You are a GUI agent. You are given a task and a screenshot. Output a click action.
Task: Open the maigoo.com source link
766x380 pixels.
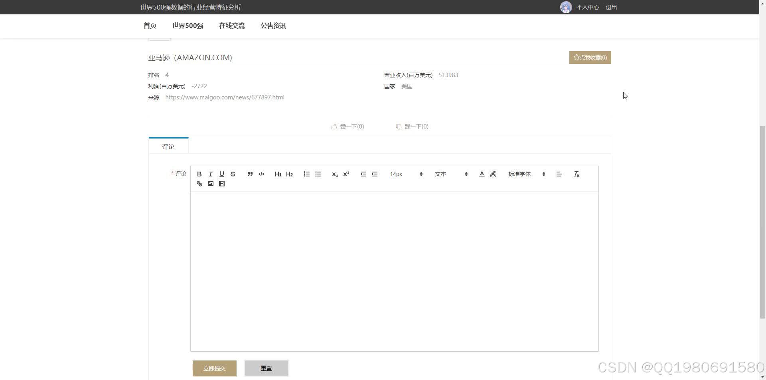point(225,97)
